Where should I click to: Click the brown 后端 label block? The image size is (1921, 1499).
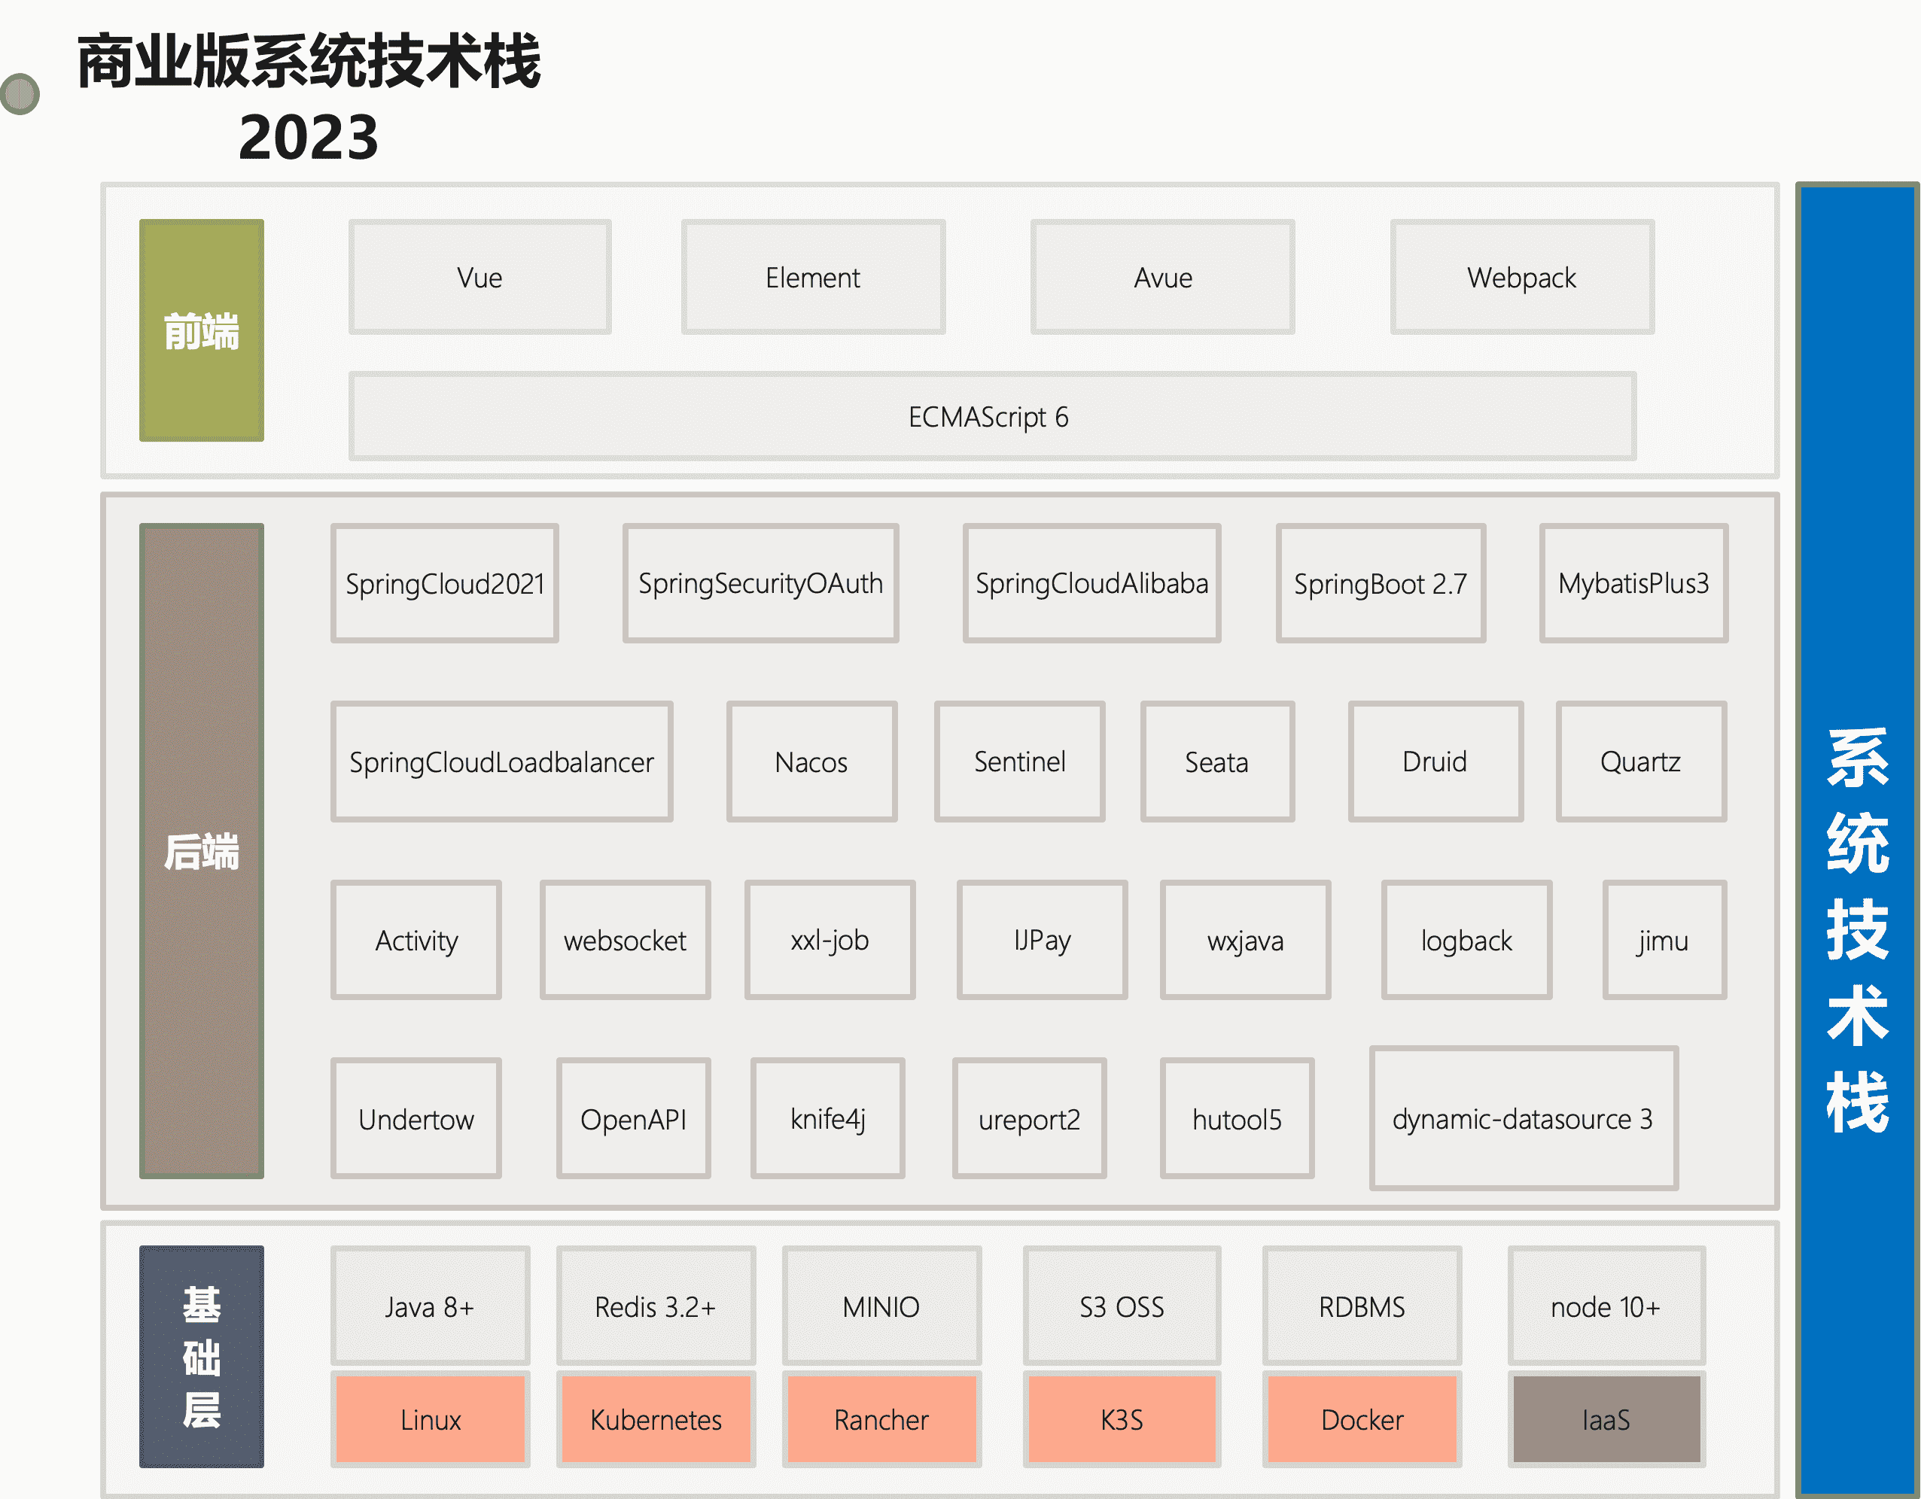(x=202, y=850)
